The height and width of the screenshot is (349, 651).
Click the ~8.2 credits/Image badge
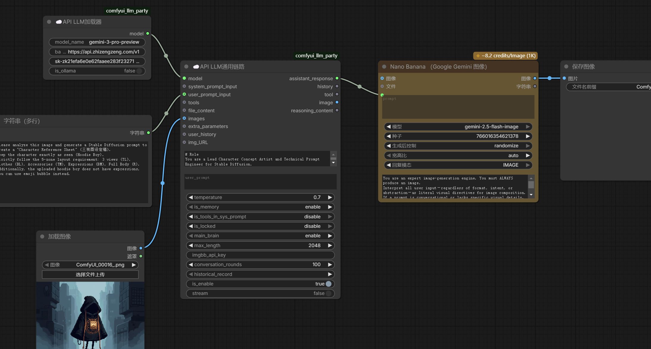tap(505, 56)
